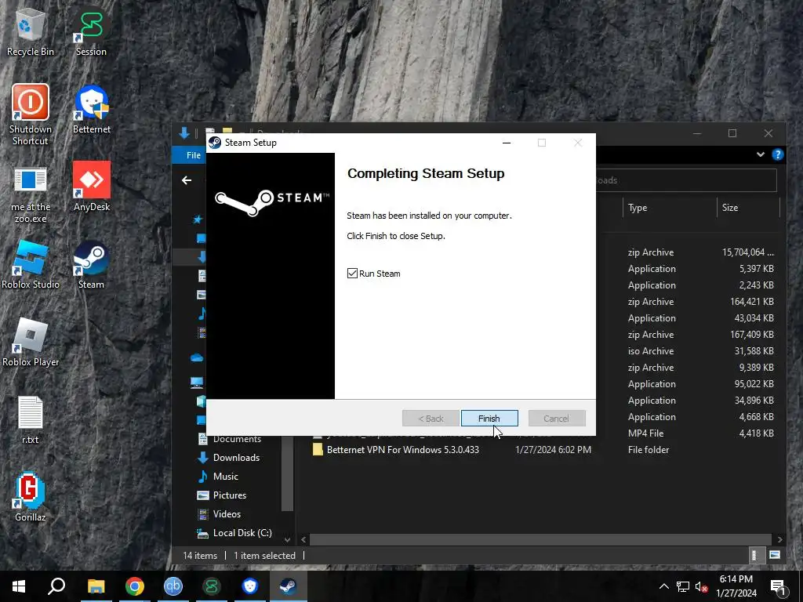Open Betternet shield icon in the taskbar
The height and width of the screenshot is (602, 803).
coord(250,586)
